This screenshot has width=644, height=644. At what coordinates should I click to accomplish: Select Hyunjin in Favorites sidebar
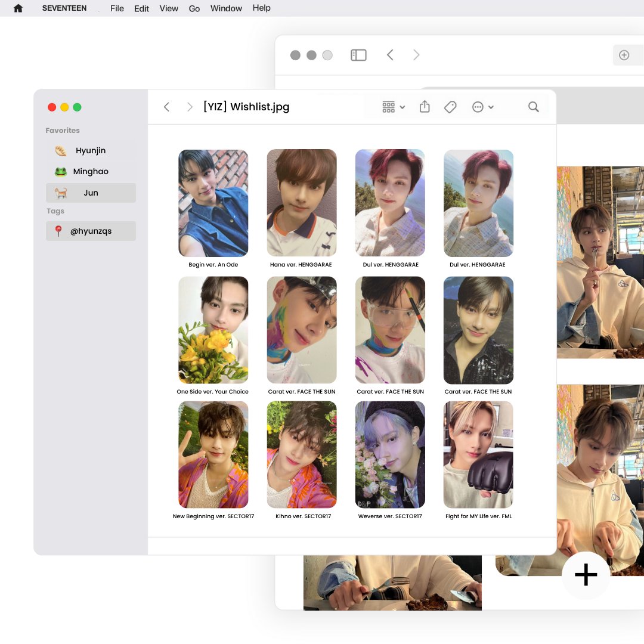coord(91,151)
